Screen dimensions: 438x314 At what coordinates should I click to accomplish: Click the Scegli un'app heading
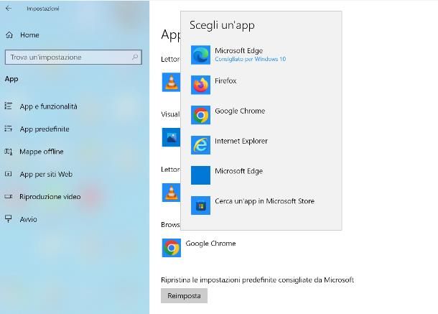(222, 25)
